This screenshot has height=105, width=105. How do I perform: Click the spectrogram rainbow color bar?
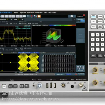pyautogui.click(x=62, y=25)
